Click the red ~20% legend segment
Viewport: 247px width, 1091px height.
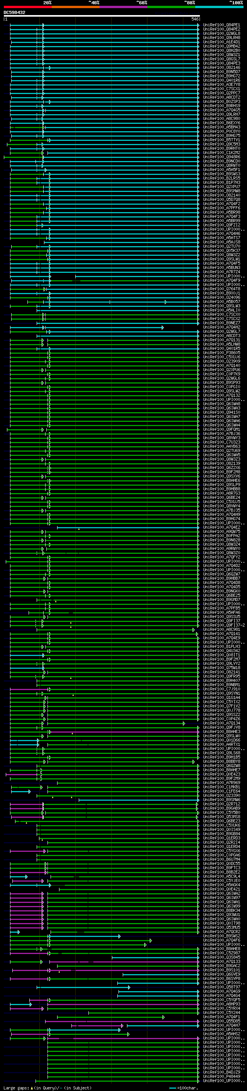[27, 7]
